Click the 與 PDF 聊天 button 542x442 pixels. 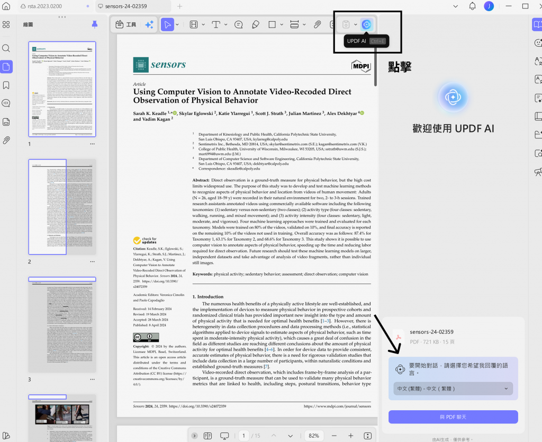[453, 417]
